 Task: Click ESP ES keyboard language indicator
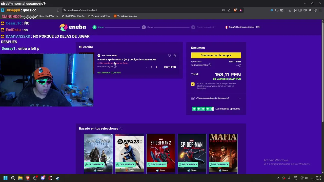[x=296, y=178]
